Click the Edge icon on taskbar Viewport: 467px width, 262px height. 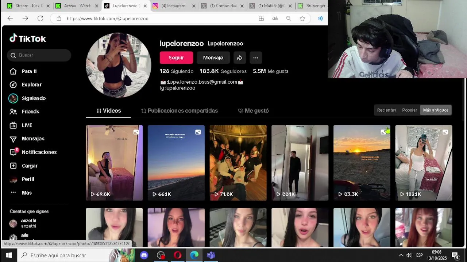[194, 255]
